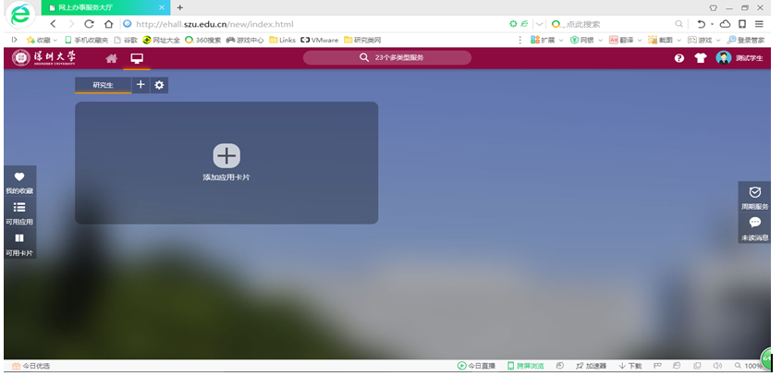Click the 添加应用卡片 label
Screen dimensions: 782x376
226,177
